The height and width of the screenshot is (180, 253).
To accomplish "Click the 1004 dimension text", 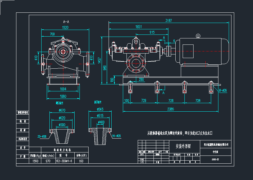I will [63, 89].
